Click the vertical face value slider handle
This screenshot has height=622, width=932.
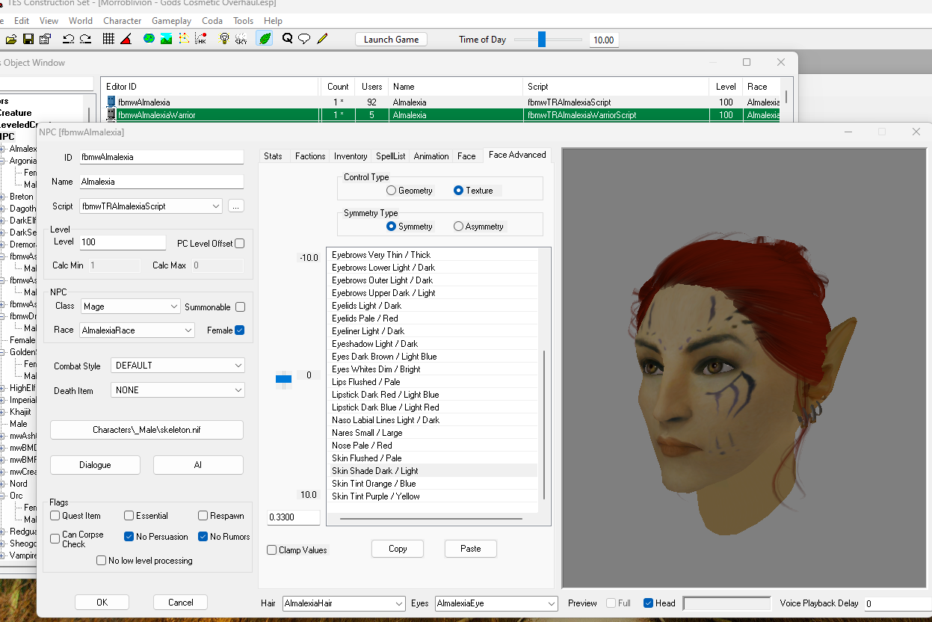[283, 380]
